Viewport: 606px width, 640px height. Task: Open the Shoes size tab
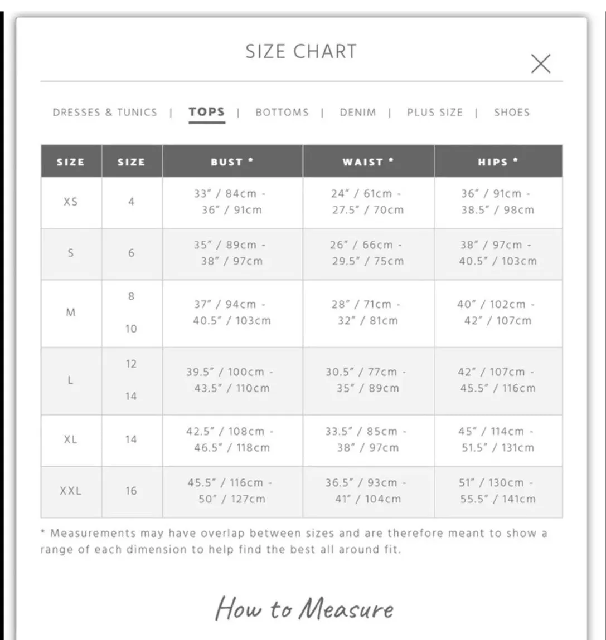(x=512, y=113)
